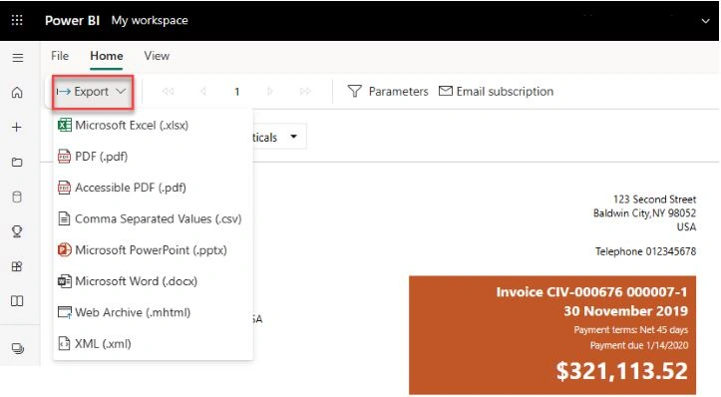Click the Excel file icon in export list
The width and height of the screenshot is (721, 397).
pyautogui.click(x=65, y=125)
